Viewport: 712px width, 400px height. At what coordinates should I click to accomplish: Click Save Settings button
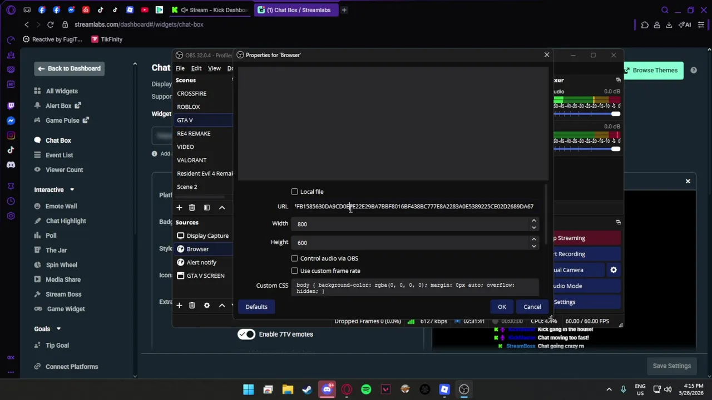(671, 366)
